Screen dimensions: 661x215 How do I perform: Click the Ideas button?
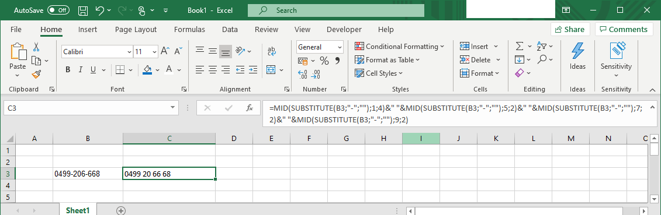click(577, 57)
